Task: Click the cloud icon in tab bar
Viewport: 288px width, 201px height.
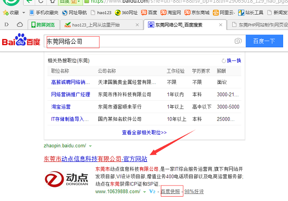Action: click(x=20, y=24)
